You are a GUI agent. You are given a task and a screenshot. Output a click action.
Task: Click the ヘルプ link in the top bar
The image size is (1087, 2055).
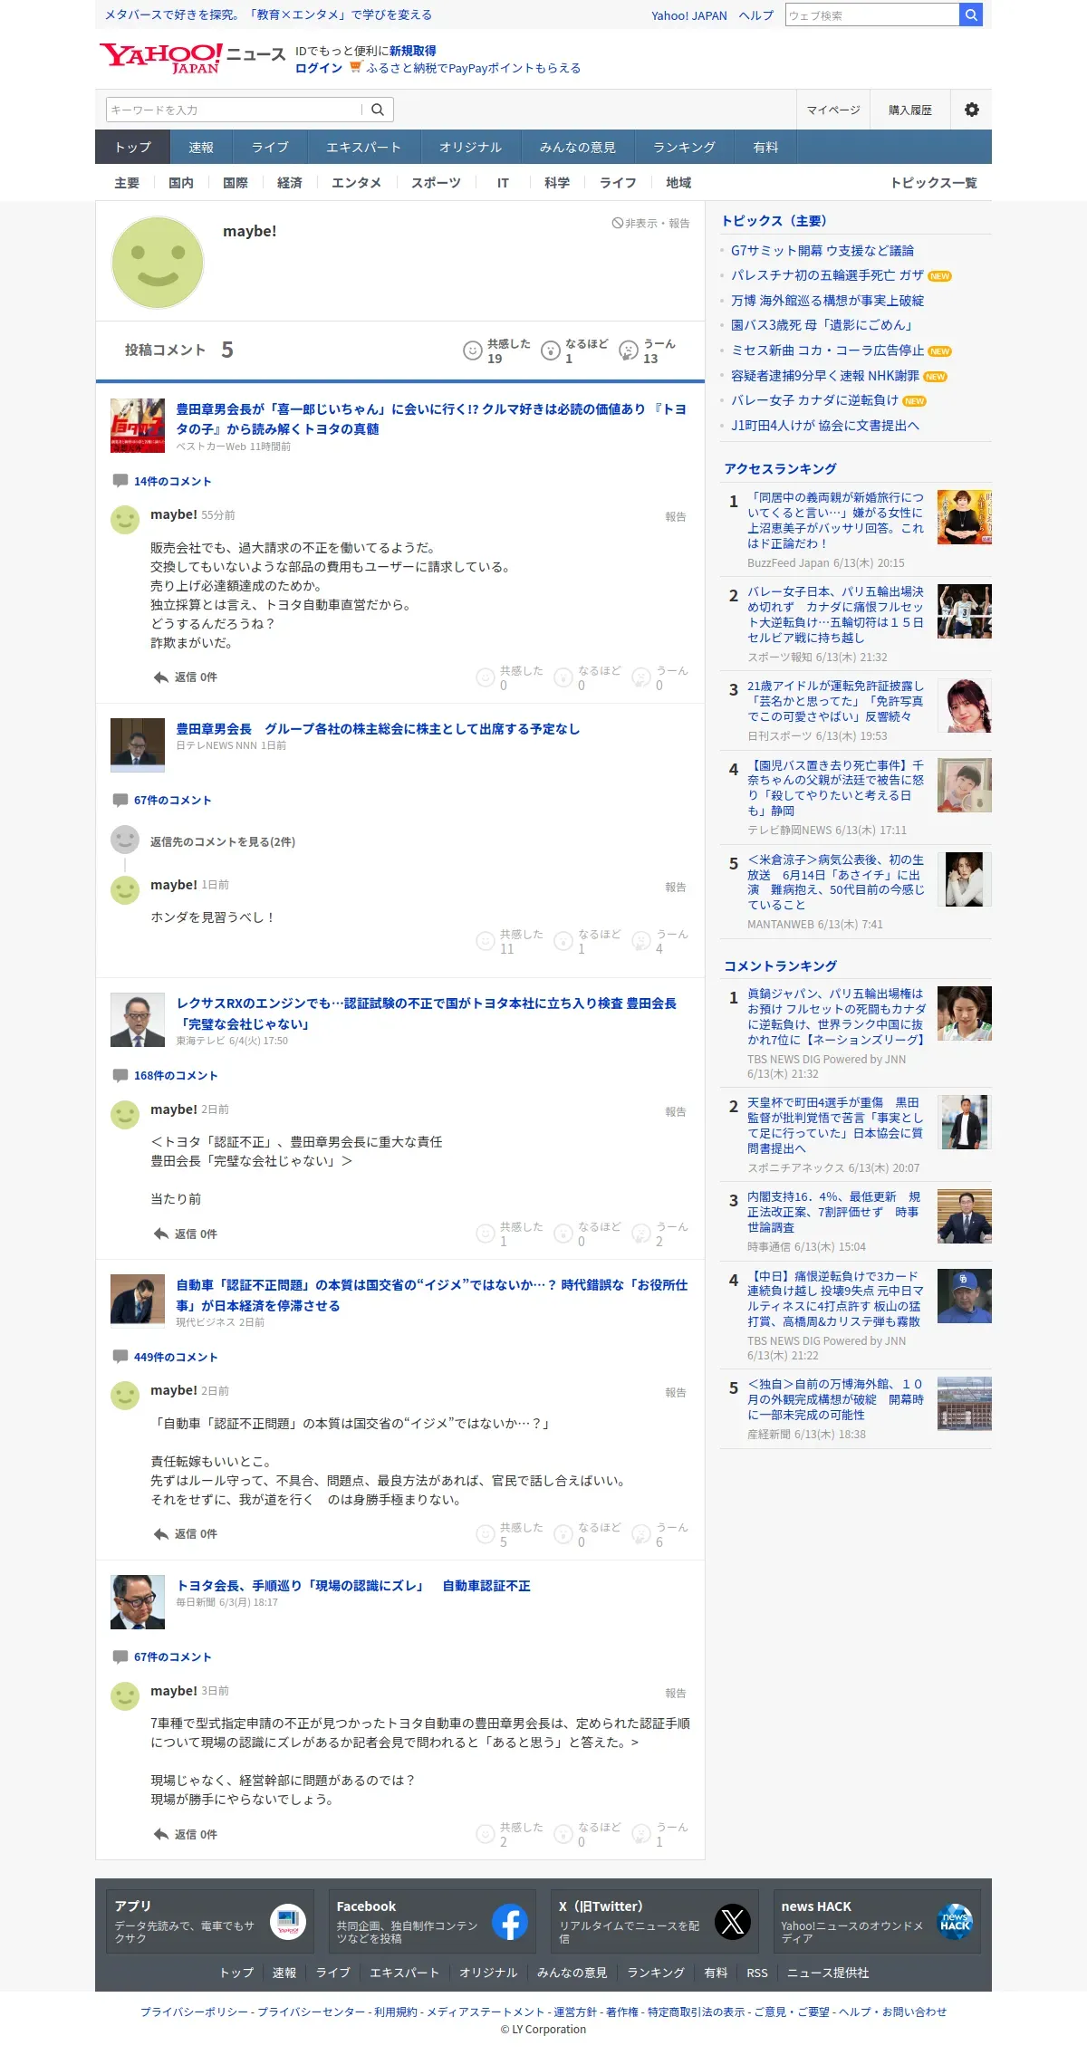[756, 15]
